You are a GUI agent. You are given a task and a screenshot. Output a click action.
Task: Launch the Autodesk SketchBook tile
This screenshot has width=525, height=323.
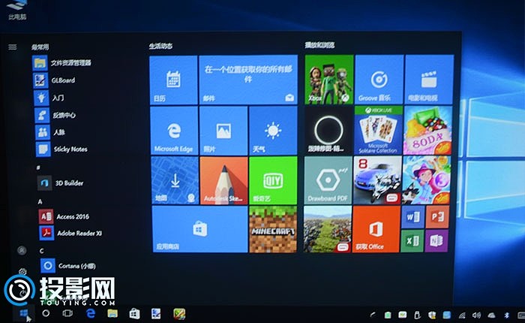(x=223, y=180)
